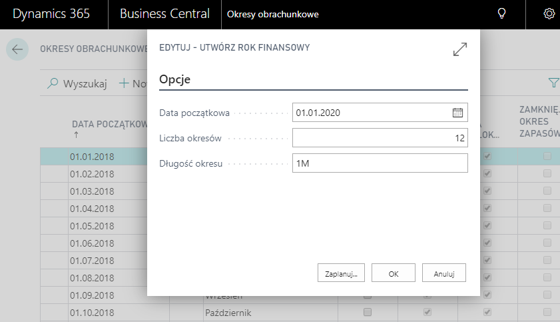Click the Data początkowa column header
The image size is (560, 322).
[x=109, y=124]
